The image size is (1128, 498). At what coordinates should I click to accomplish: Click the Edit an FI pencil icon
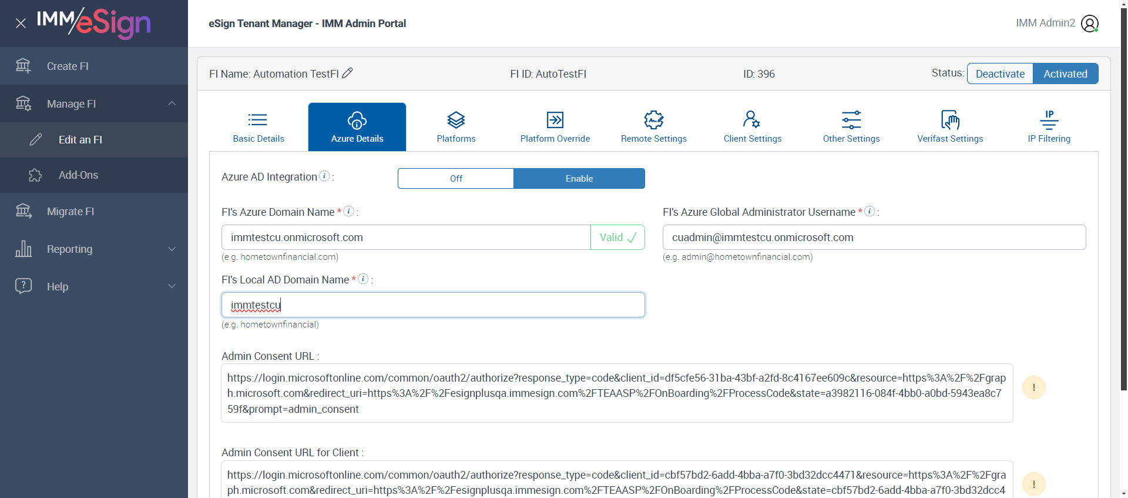36,139
